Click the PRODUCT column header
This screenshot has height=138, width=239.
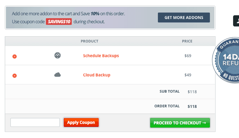click(x=89, y=41)
